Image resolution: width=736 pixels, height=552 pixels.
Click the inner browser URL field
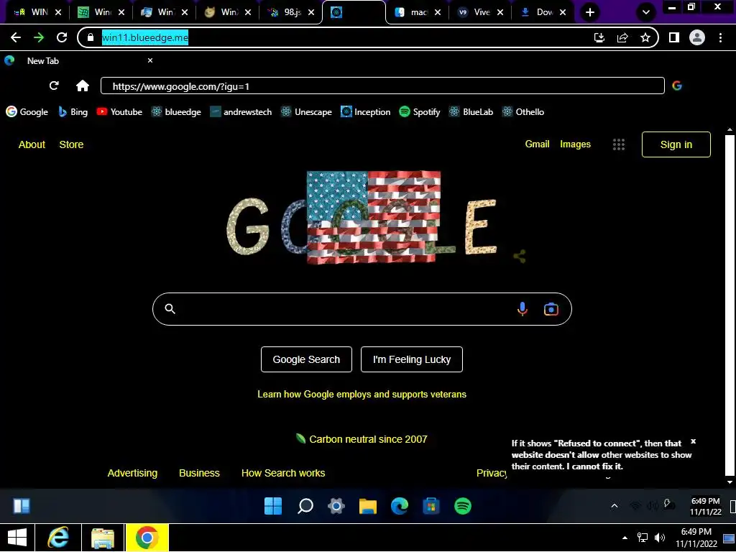382,86
